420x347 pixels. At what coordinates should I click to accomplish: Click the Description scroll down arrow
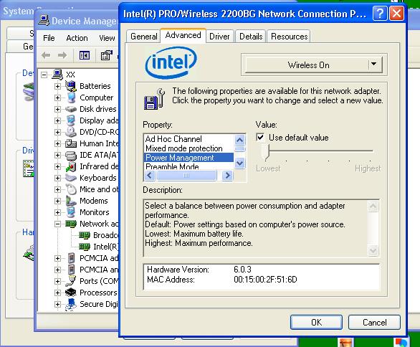coord(373,251)
